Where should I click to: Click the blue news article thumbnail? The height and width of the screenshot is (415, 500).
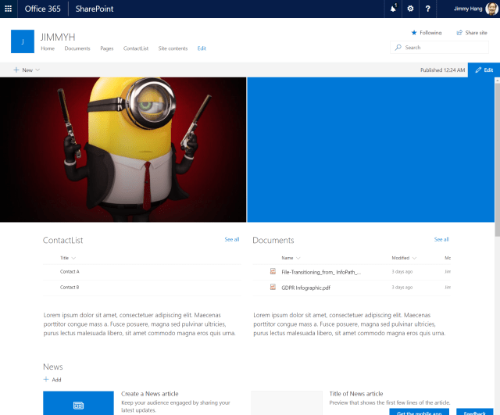tap(78, 402)
